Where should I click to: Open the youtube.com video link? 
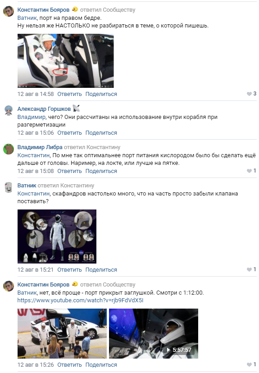pos(80,300)
